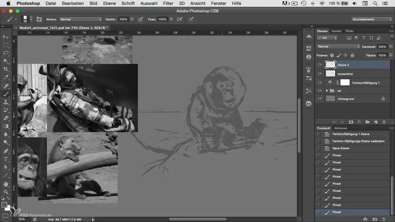This screenshot has width=395, height=222.
Task: Toggle Quick Mask mode icon
Action: tap(6, 216)
